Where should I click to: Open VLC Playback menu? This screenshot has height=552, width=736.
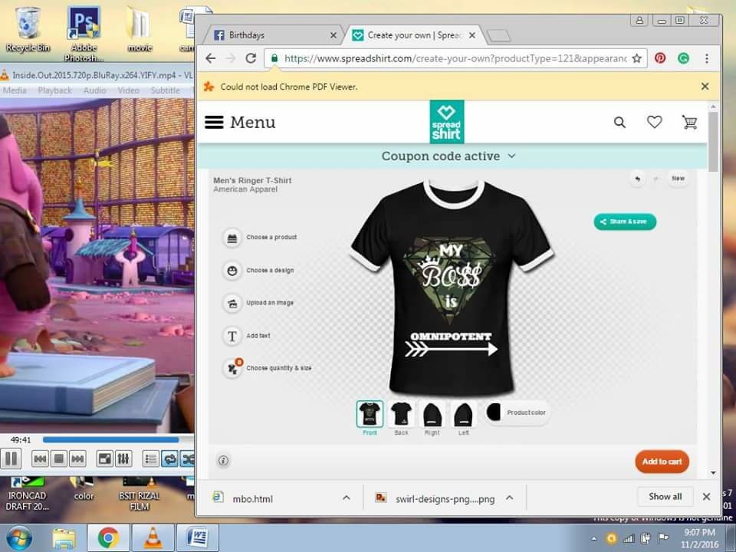pos(55,90)
